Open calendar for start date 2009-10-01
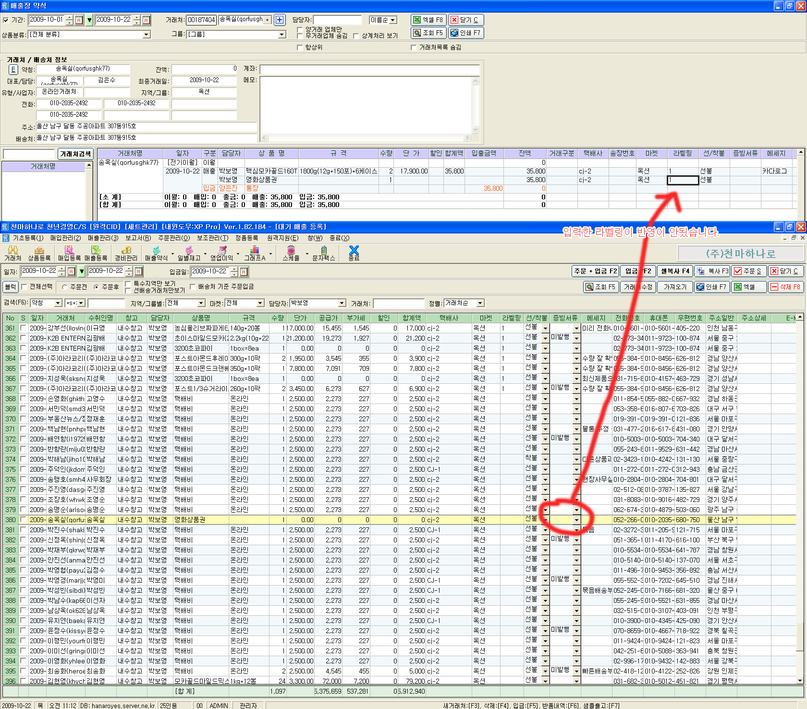 point(79,20)
